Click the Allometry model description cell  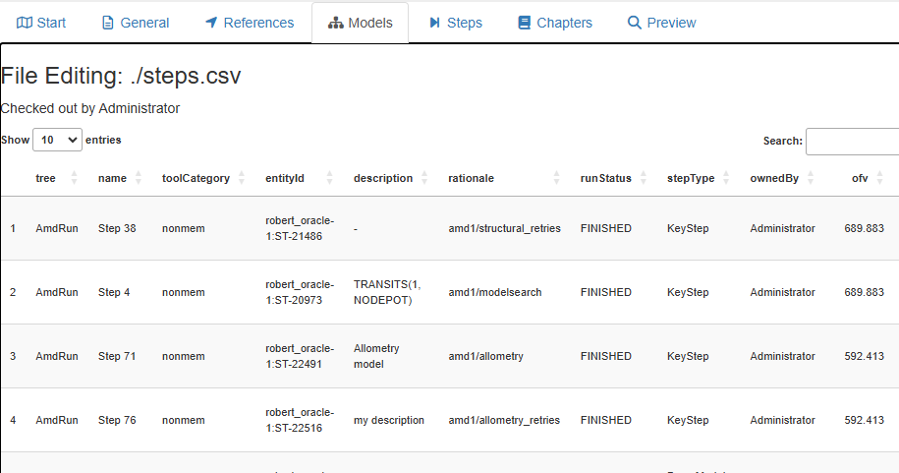pos(378,356)
